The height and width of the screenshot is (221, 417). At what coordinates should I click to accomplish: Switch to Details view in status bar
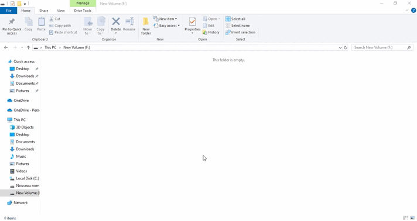point(405,218)
